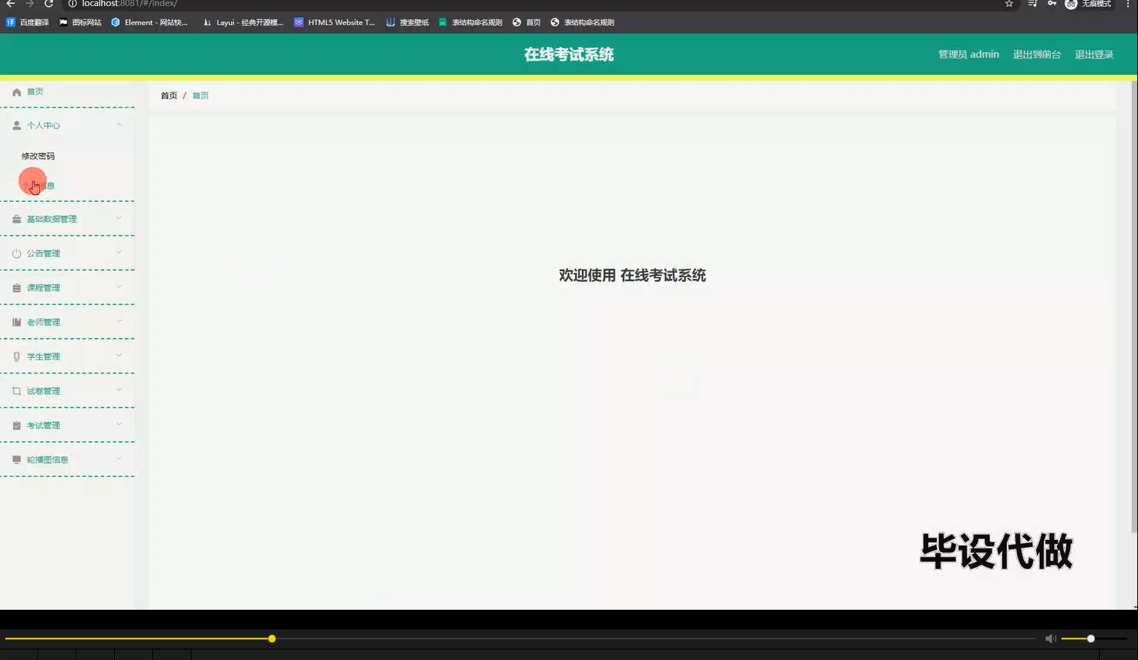Open 修改密码 under 个人中心
This screenshot has height=660, width=1138.
[37, 155]
